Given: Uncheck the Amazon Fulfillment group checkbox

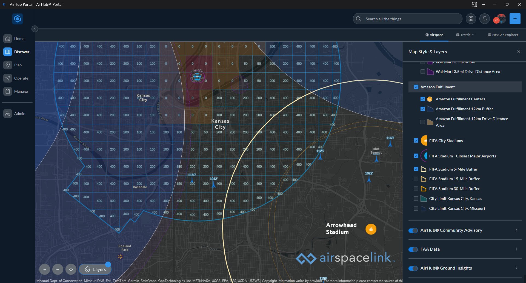Looking at the screenshot, I should tap(416, 87).
